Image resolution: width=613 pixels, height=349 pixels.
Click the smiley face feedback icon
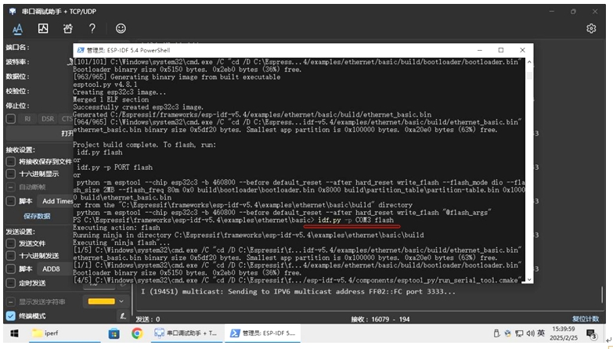121,28
